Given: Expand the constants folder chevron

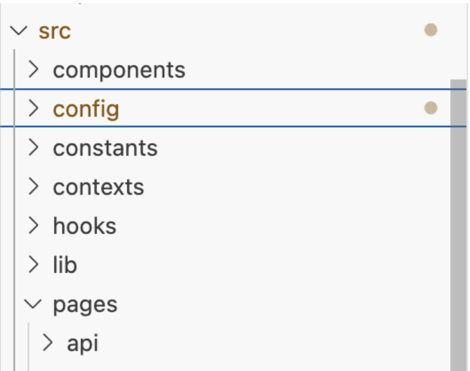Looking at the screenshot, I should click(33, 148).
